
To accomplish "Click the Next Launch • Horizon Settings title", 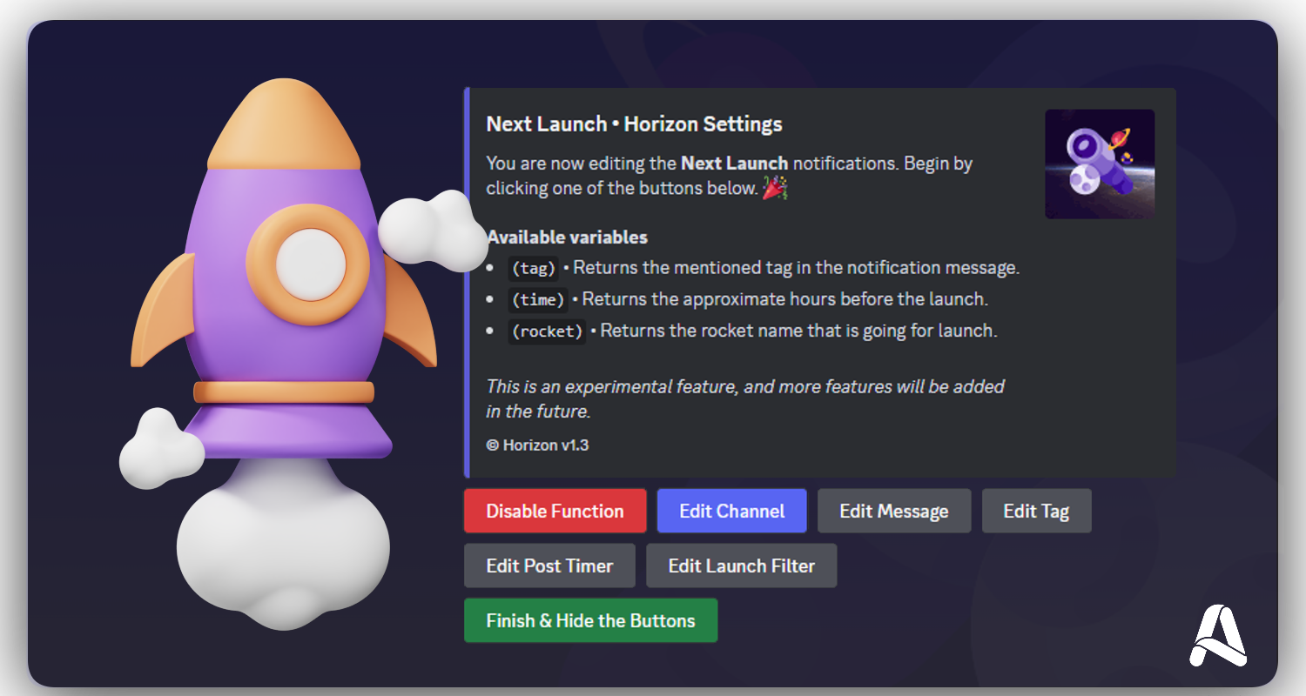I will 634,124.
